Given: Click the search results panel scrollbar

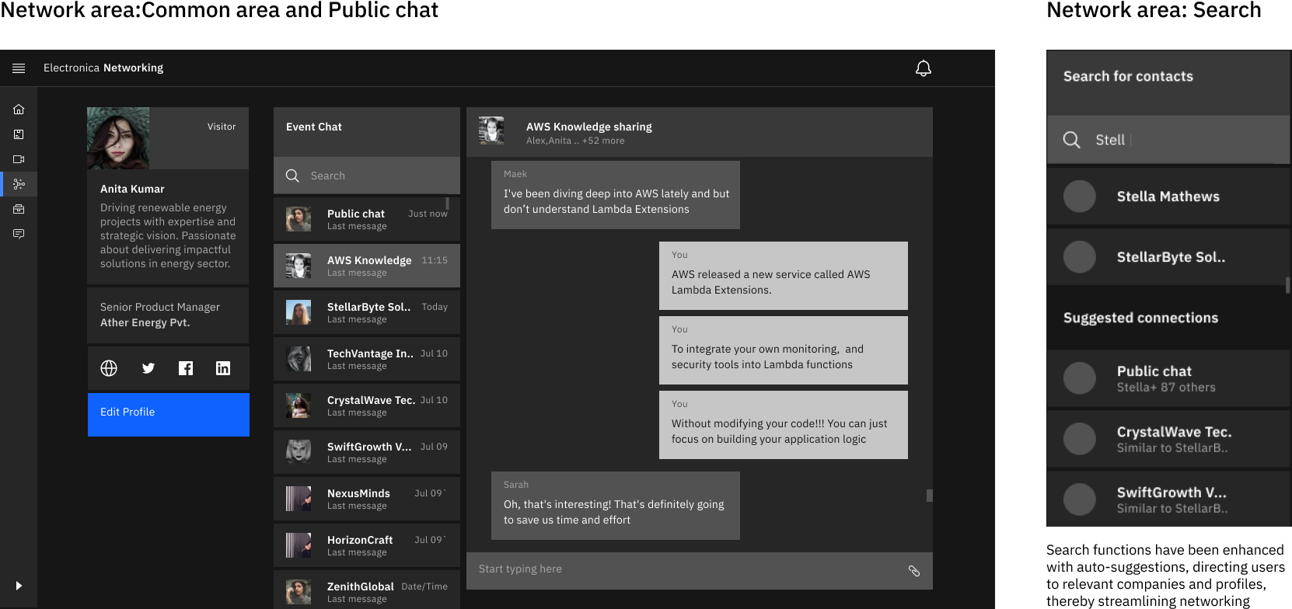Looking at the screenshot, I should coord(1287,285).
